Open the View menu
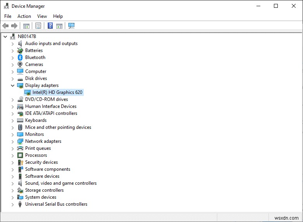Image resolution: width=303 pixels, height=222 pixels. tap(42, 16)
